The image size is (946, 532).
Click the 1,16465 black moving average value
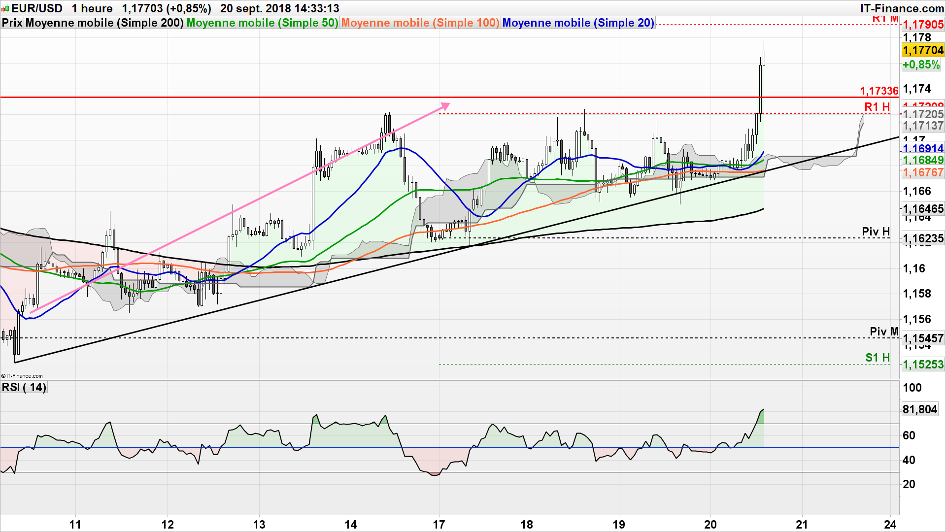[x=923, y=209]
